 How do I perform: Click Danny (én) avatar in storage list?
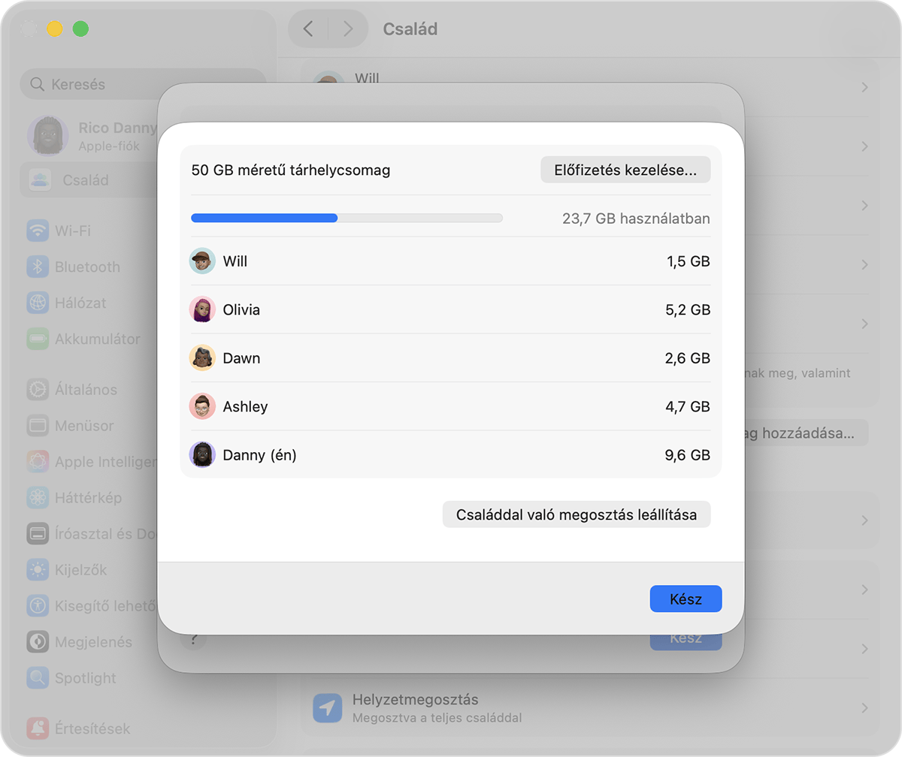pyautogui.click(x=202, y=454)
